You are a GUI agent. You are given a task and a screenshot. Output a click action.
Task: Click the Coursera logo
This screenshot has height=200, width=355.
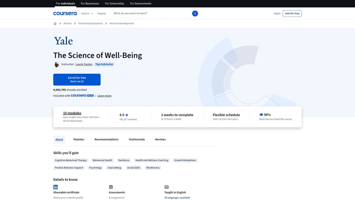pos(65,13)
